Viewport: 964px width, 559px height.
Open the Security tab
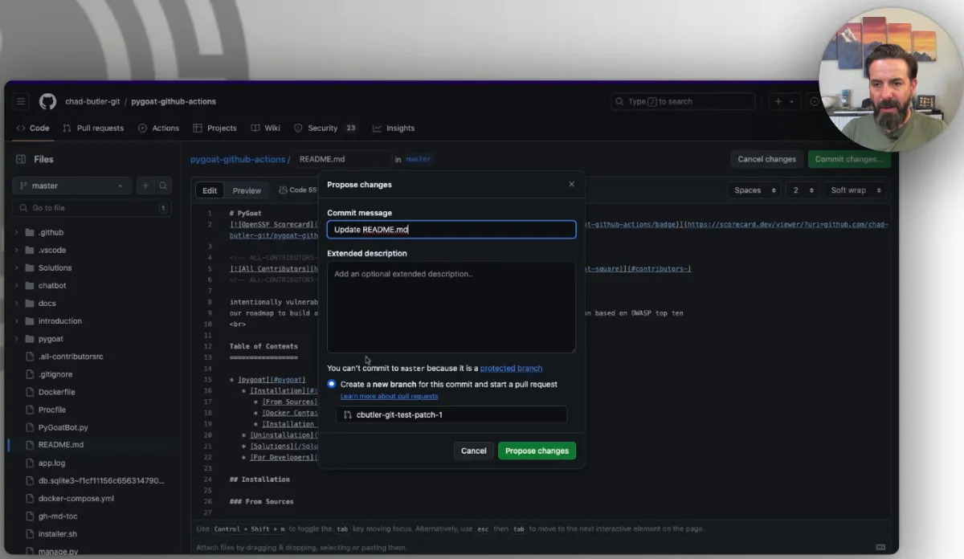(325, 128)
